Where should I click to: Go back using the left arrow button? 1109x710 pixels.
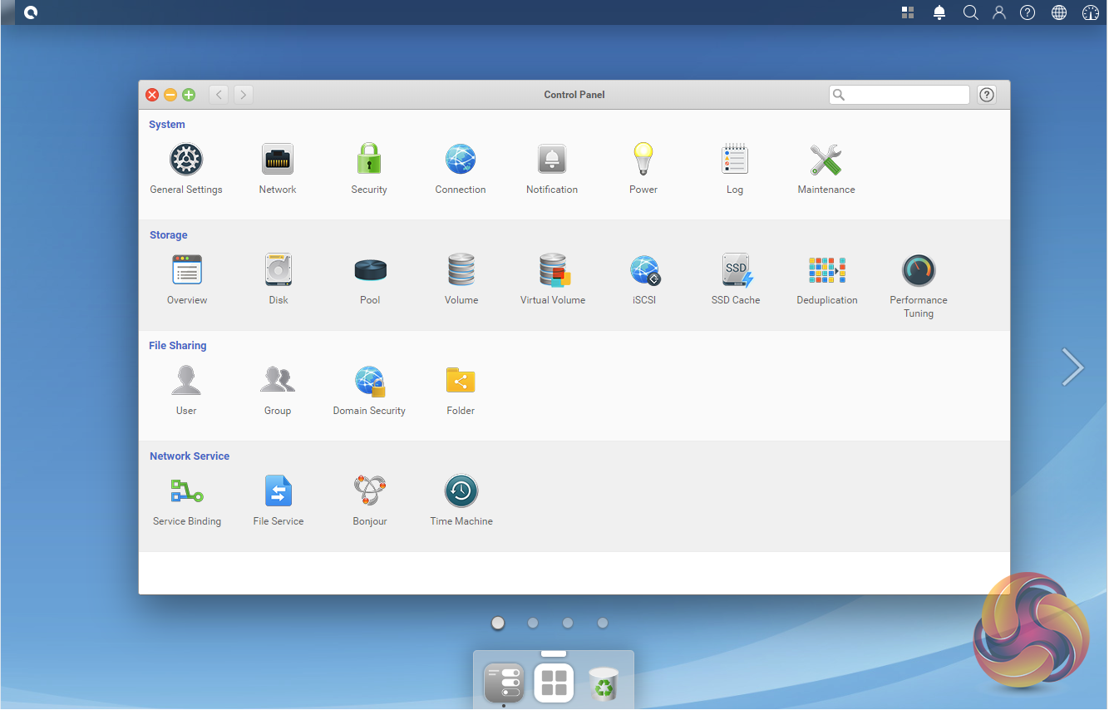(x=219, y=95)
